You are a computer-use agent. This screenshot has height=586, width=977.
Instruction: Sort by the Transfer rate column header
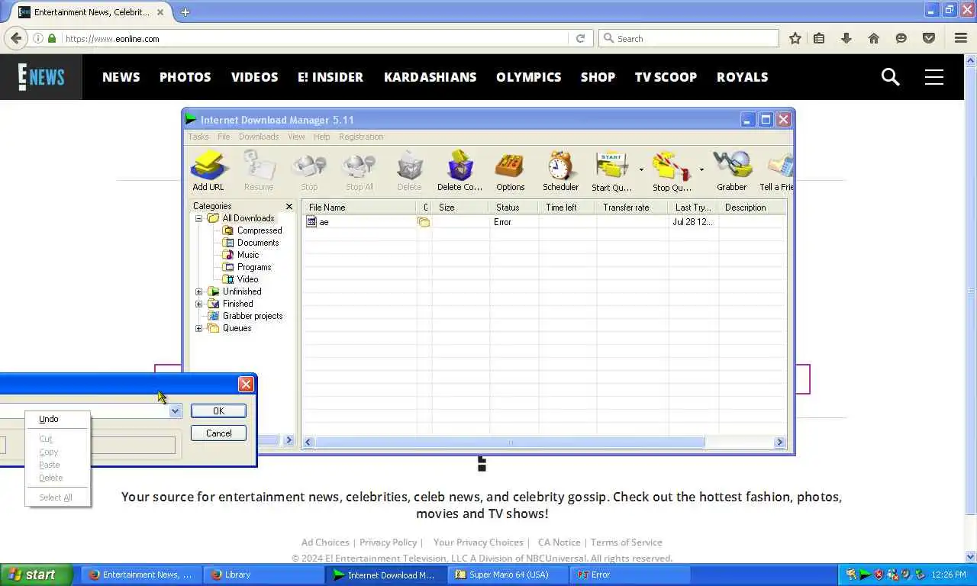[x=632, y=208]
